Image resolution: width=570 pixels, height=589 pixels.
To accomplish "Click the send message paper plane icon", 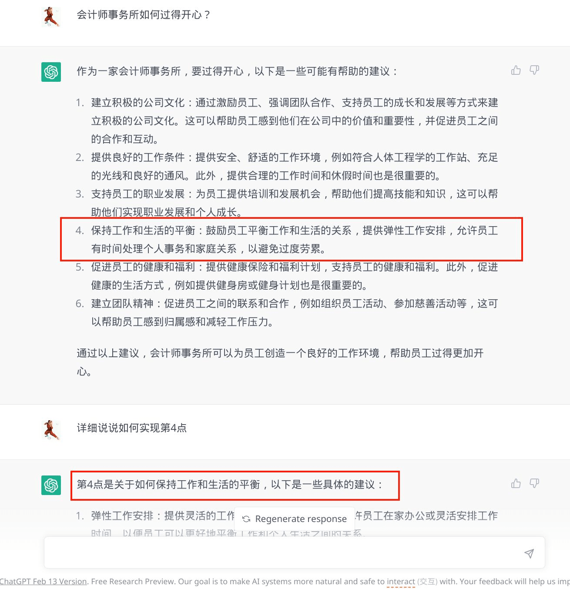I will point(529,553).
